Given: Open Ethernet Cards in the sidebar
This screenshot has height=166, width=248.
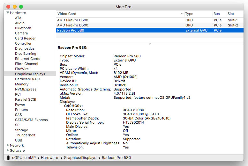Looking at the screenshot, I should [27, 59].
